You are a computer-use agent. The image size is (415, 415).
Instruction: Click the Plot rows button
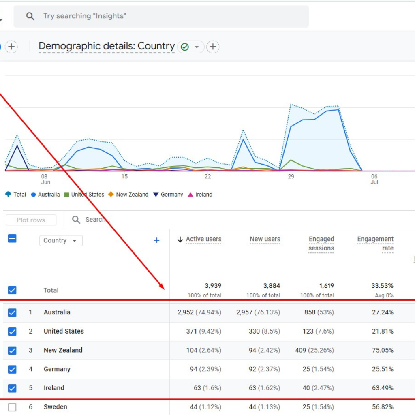pos(31,220)
